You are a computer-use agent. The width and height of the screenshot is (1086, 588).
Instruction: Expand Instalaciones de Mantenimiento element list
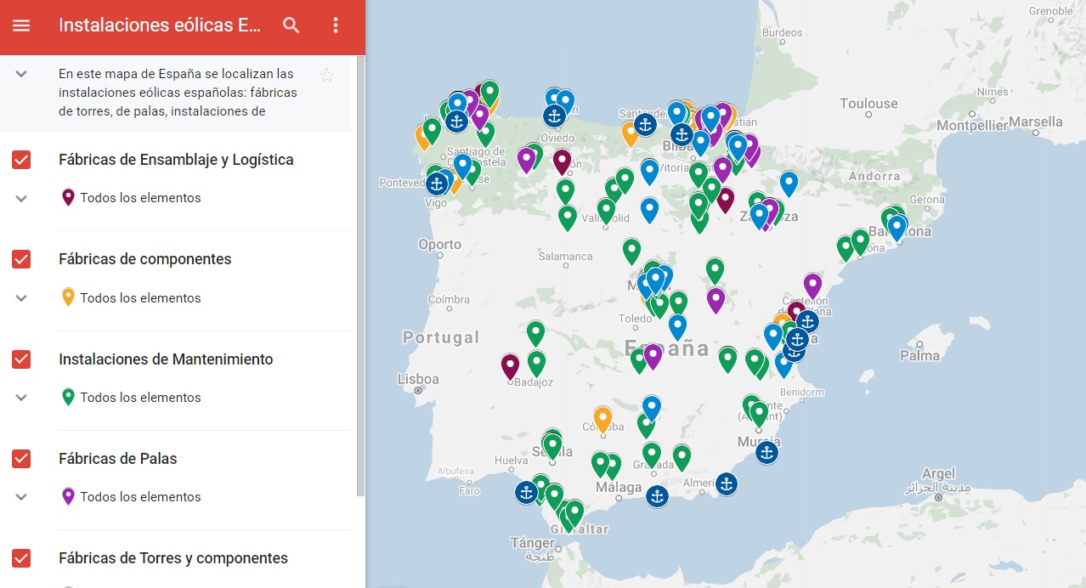pyautogui.click(x=21, y=398)
